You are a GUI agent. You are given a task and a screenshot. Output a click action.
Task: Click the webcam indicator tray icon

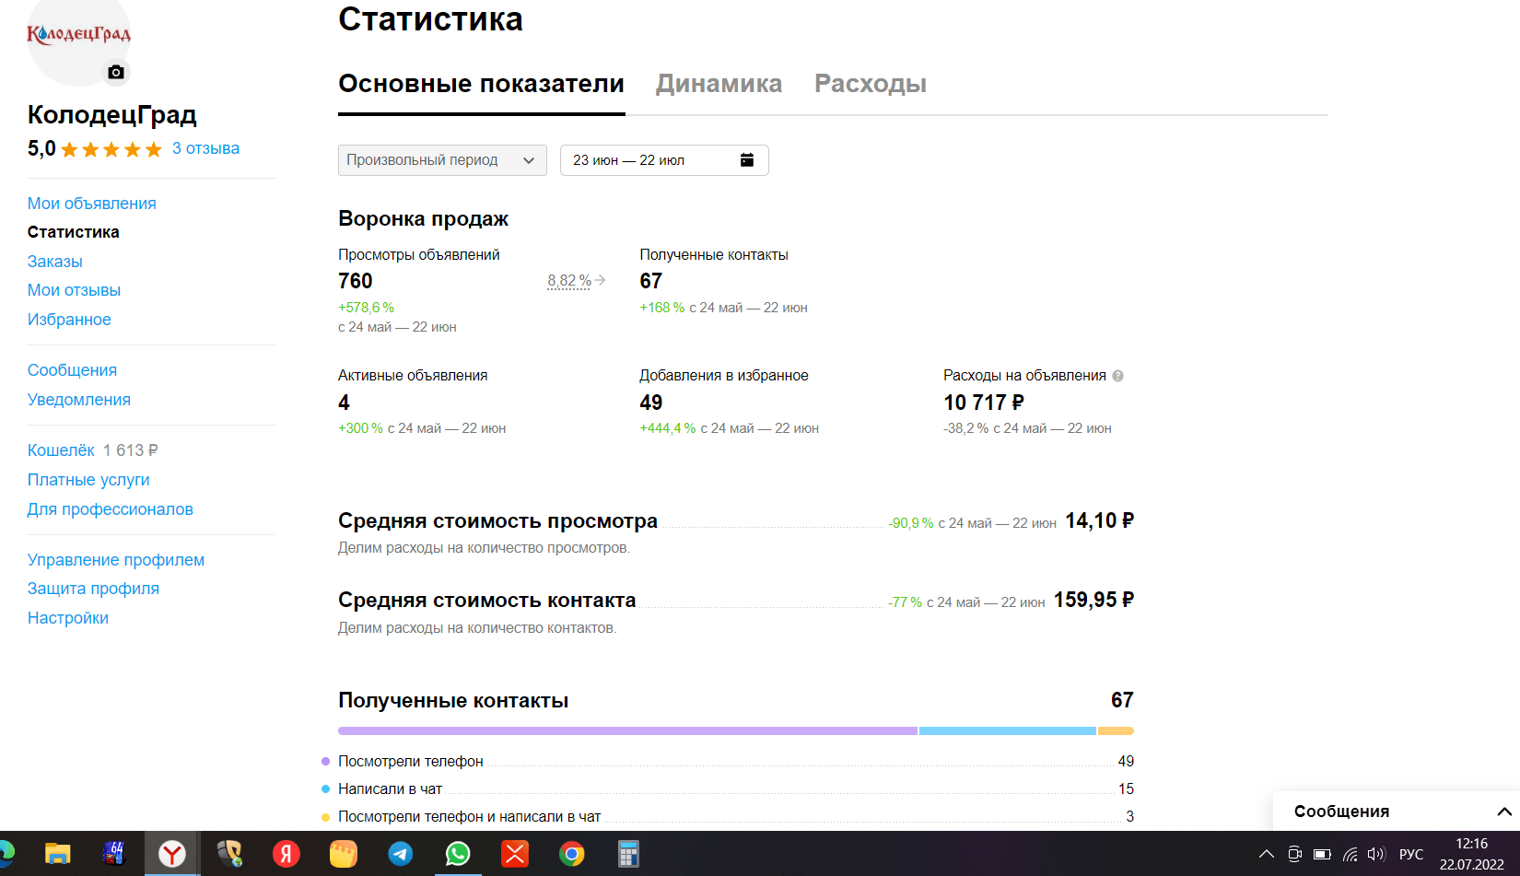pos(1294,854)
